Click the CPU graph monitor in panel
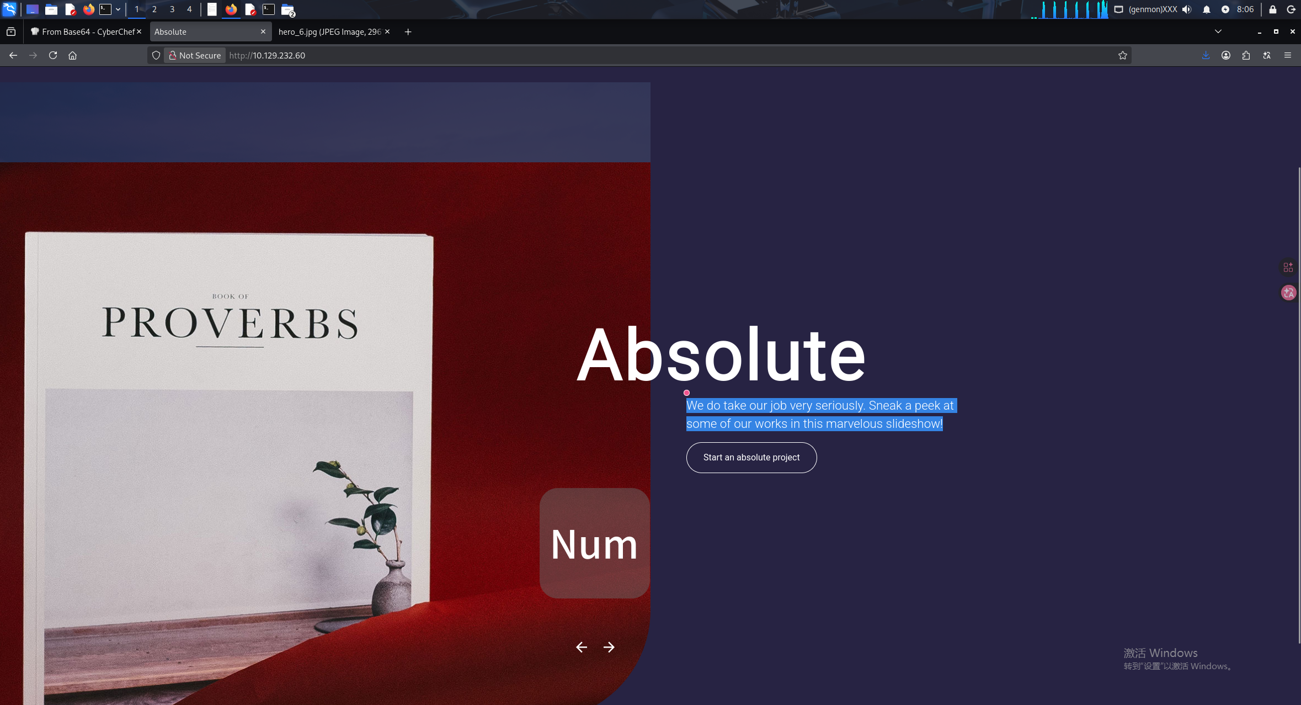 [1069, 9]
